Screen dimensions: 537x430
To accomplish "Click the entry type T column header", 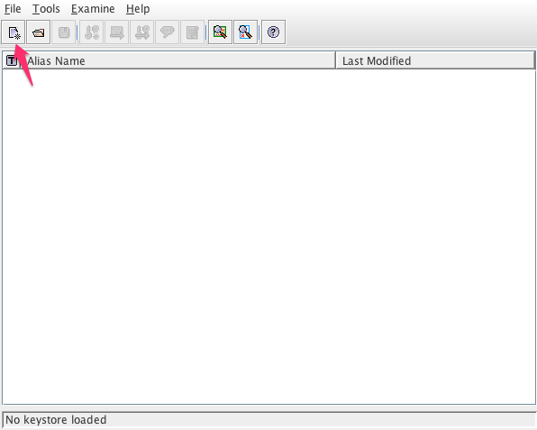I will [x=12, y=60].
